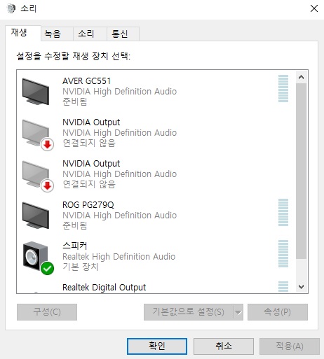Close the 소리 dialog window
Image resolution: width=324 pixels, height=359 pixels.
(x=314, y=8)
